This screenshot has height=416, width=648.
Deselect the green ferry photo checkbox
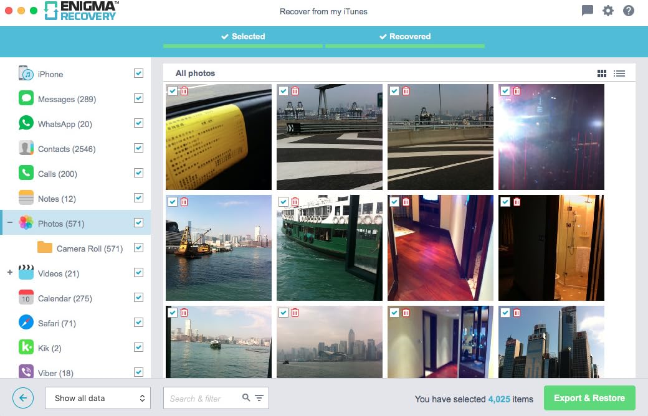(283, 202)
